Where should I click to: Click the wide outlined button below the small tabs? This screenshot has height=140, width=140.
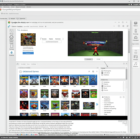point(52,42)
